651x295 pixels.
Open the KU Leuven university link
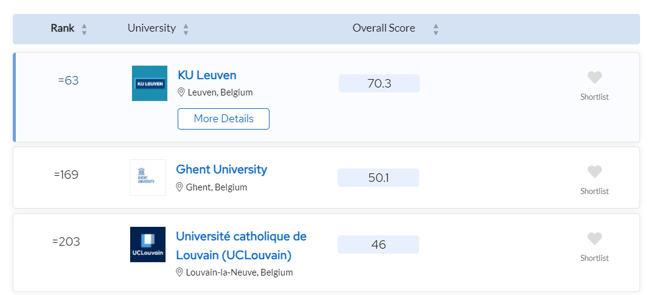click(x=207, y=75)
